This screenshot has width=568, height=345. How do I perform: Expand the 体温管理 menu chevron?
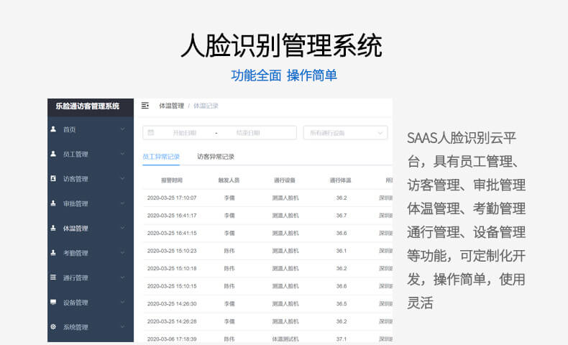(x=122, y=229)
